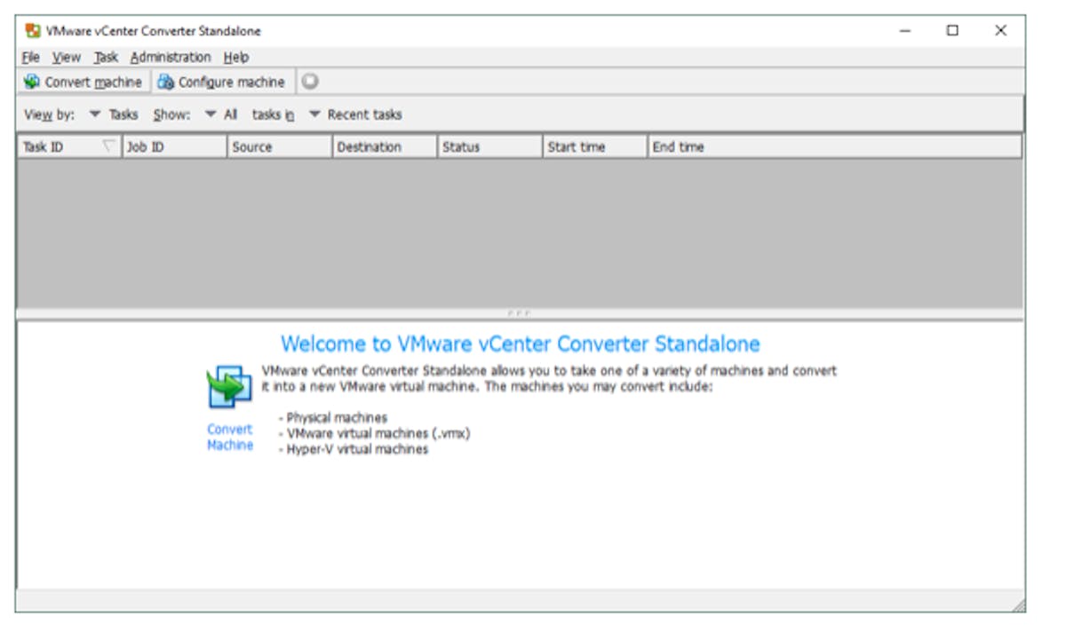Screen dimensions: 1066x640
Task: Click the large Convert Machine welcome icon
Action: point(229,387)
